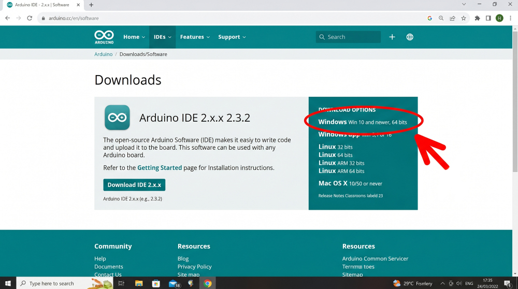Select Windows Win 10 and newer download

[x=363, y=122]
